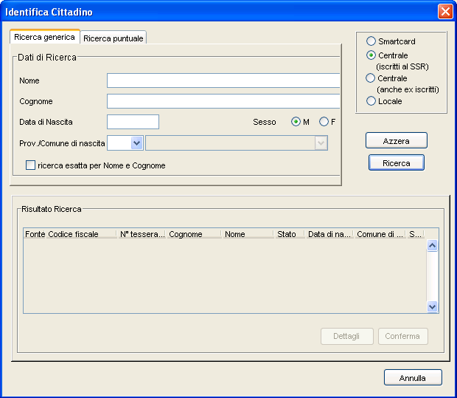Image resolution: width=457 pixels, height=398 pixels.
Task: Select M as the Sesso option
Action: (x=296, y=122)
